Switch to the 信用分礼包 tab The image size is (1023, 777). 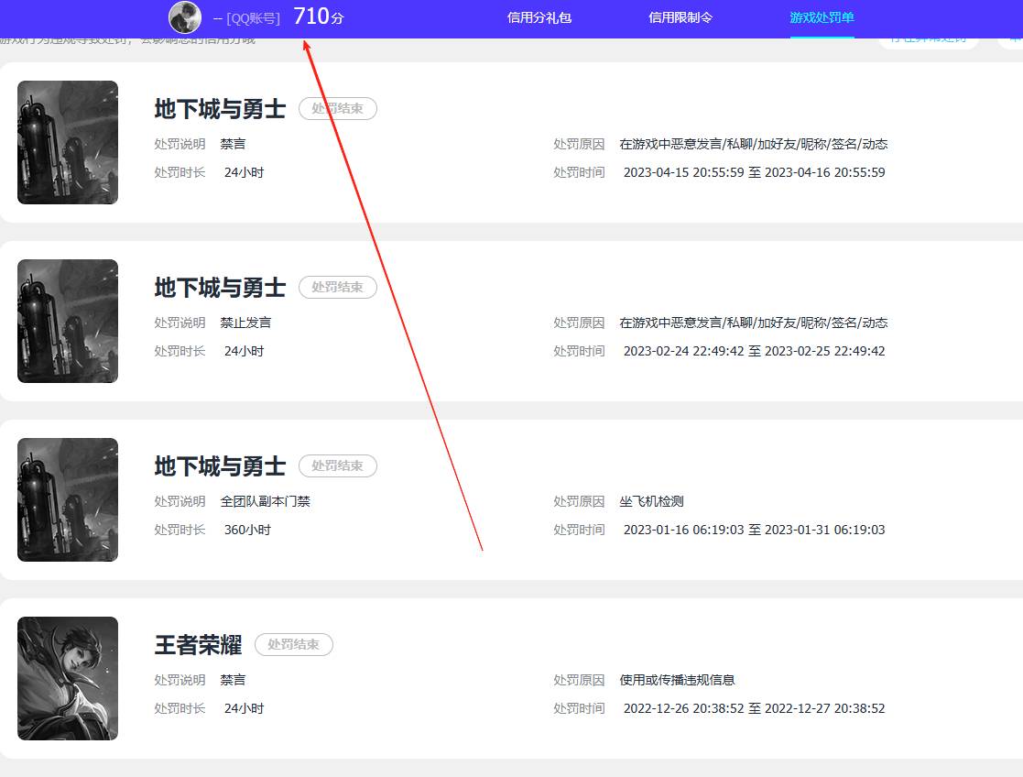[539, 17]
